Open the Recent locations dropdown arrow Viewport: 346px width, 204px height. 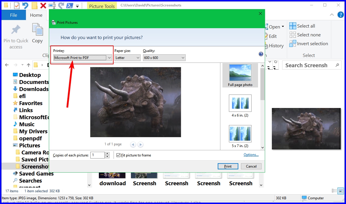tap(22, 65)
